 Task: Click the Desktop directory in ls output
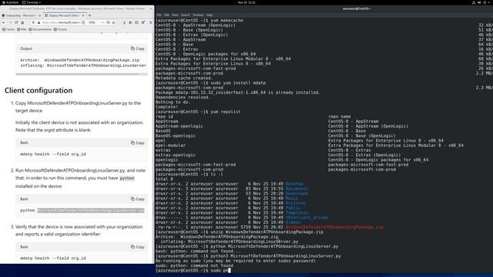point(294,184)
